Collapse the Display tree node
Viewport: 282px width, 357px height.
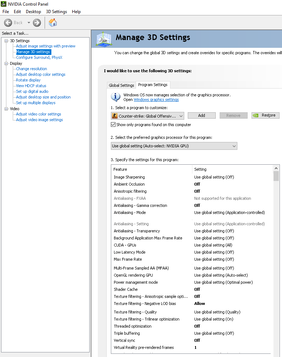[x=6, y=63]
